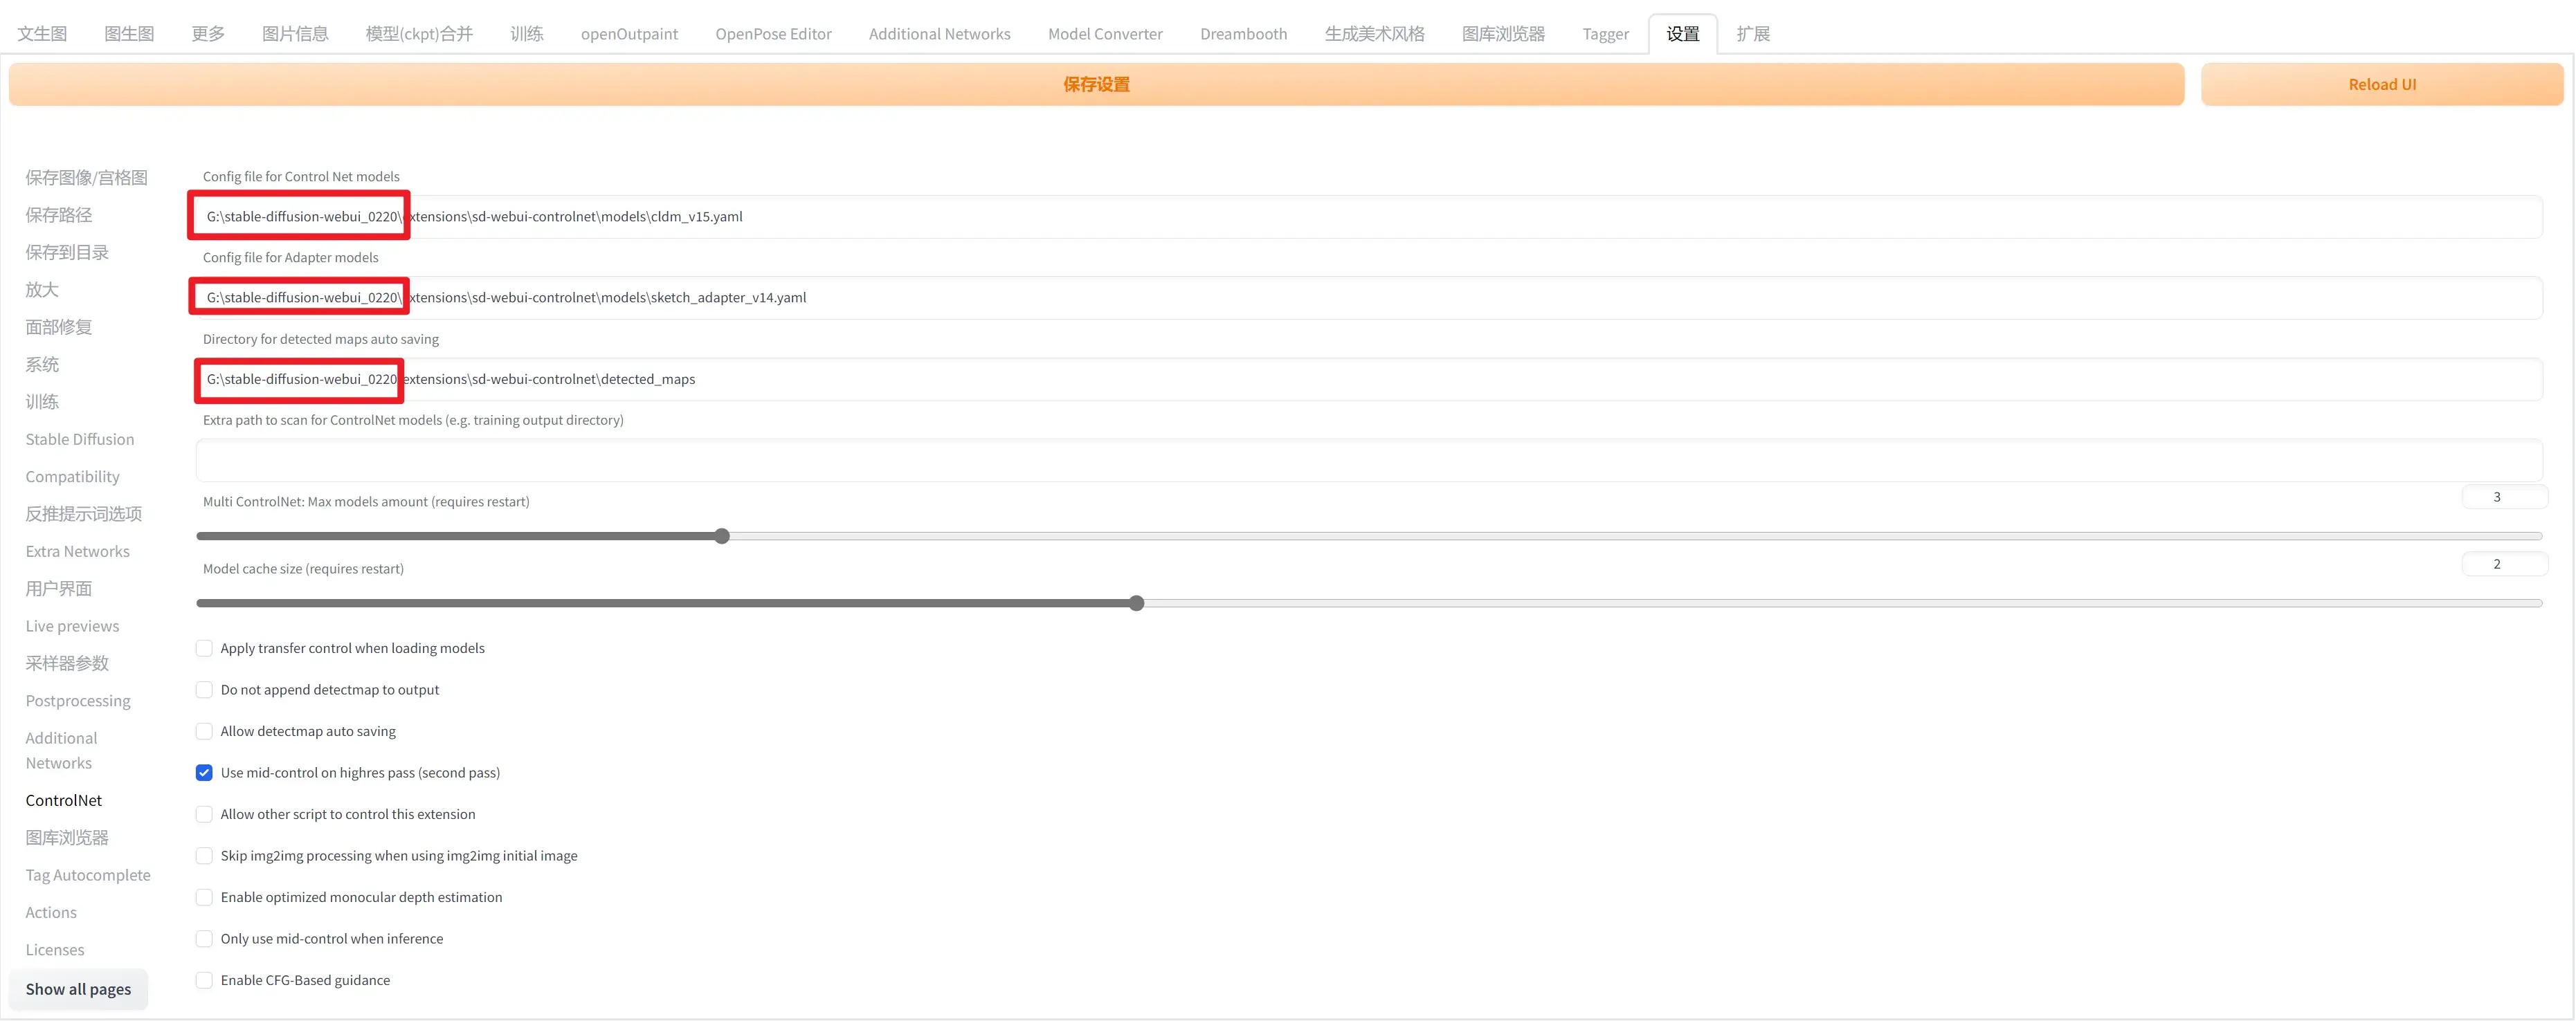Enable CFG-Based guidance checkbox
The width and height of the screenshot is (2576, 1021).
tap(204, 980)
